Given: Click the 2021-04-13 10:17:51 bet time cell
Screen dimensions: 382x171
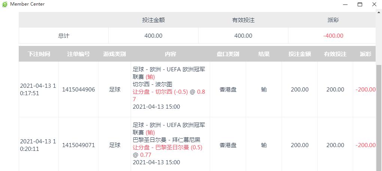Looking at the screenshot, I should (x=39, y=90).
